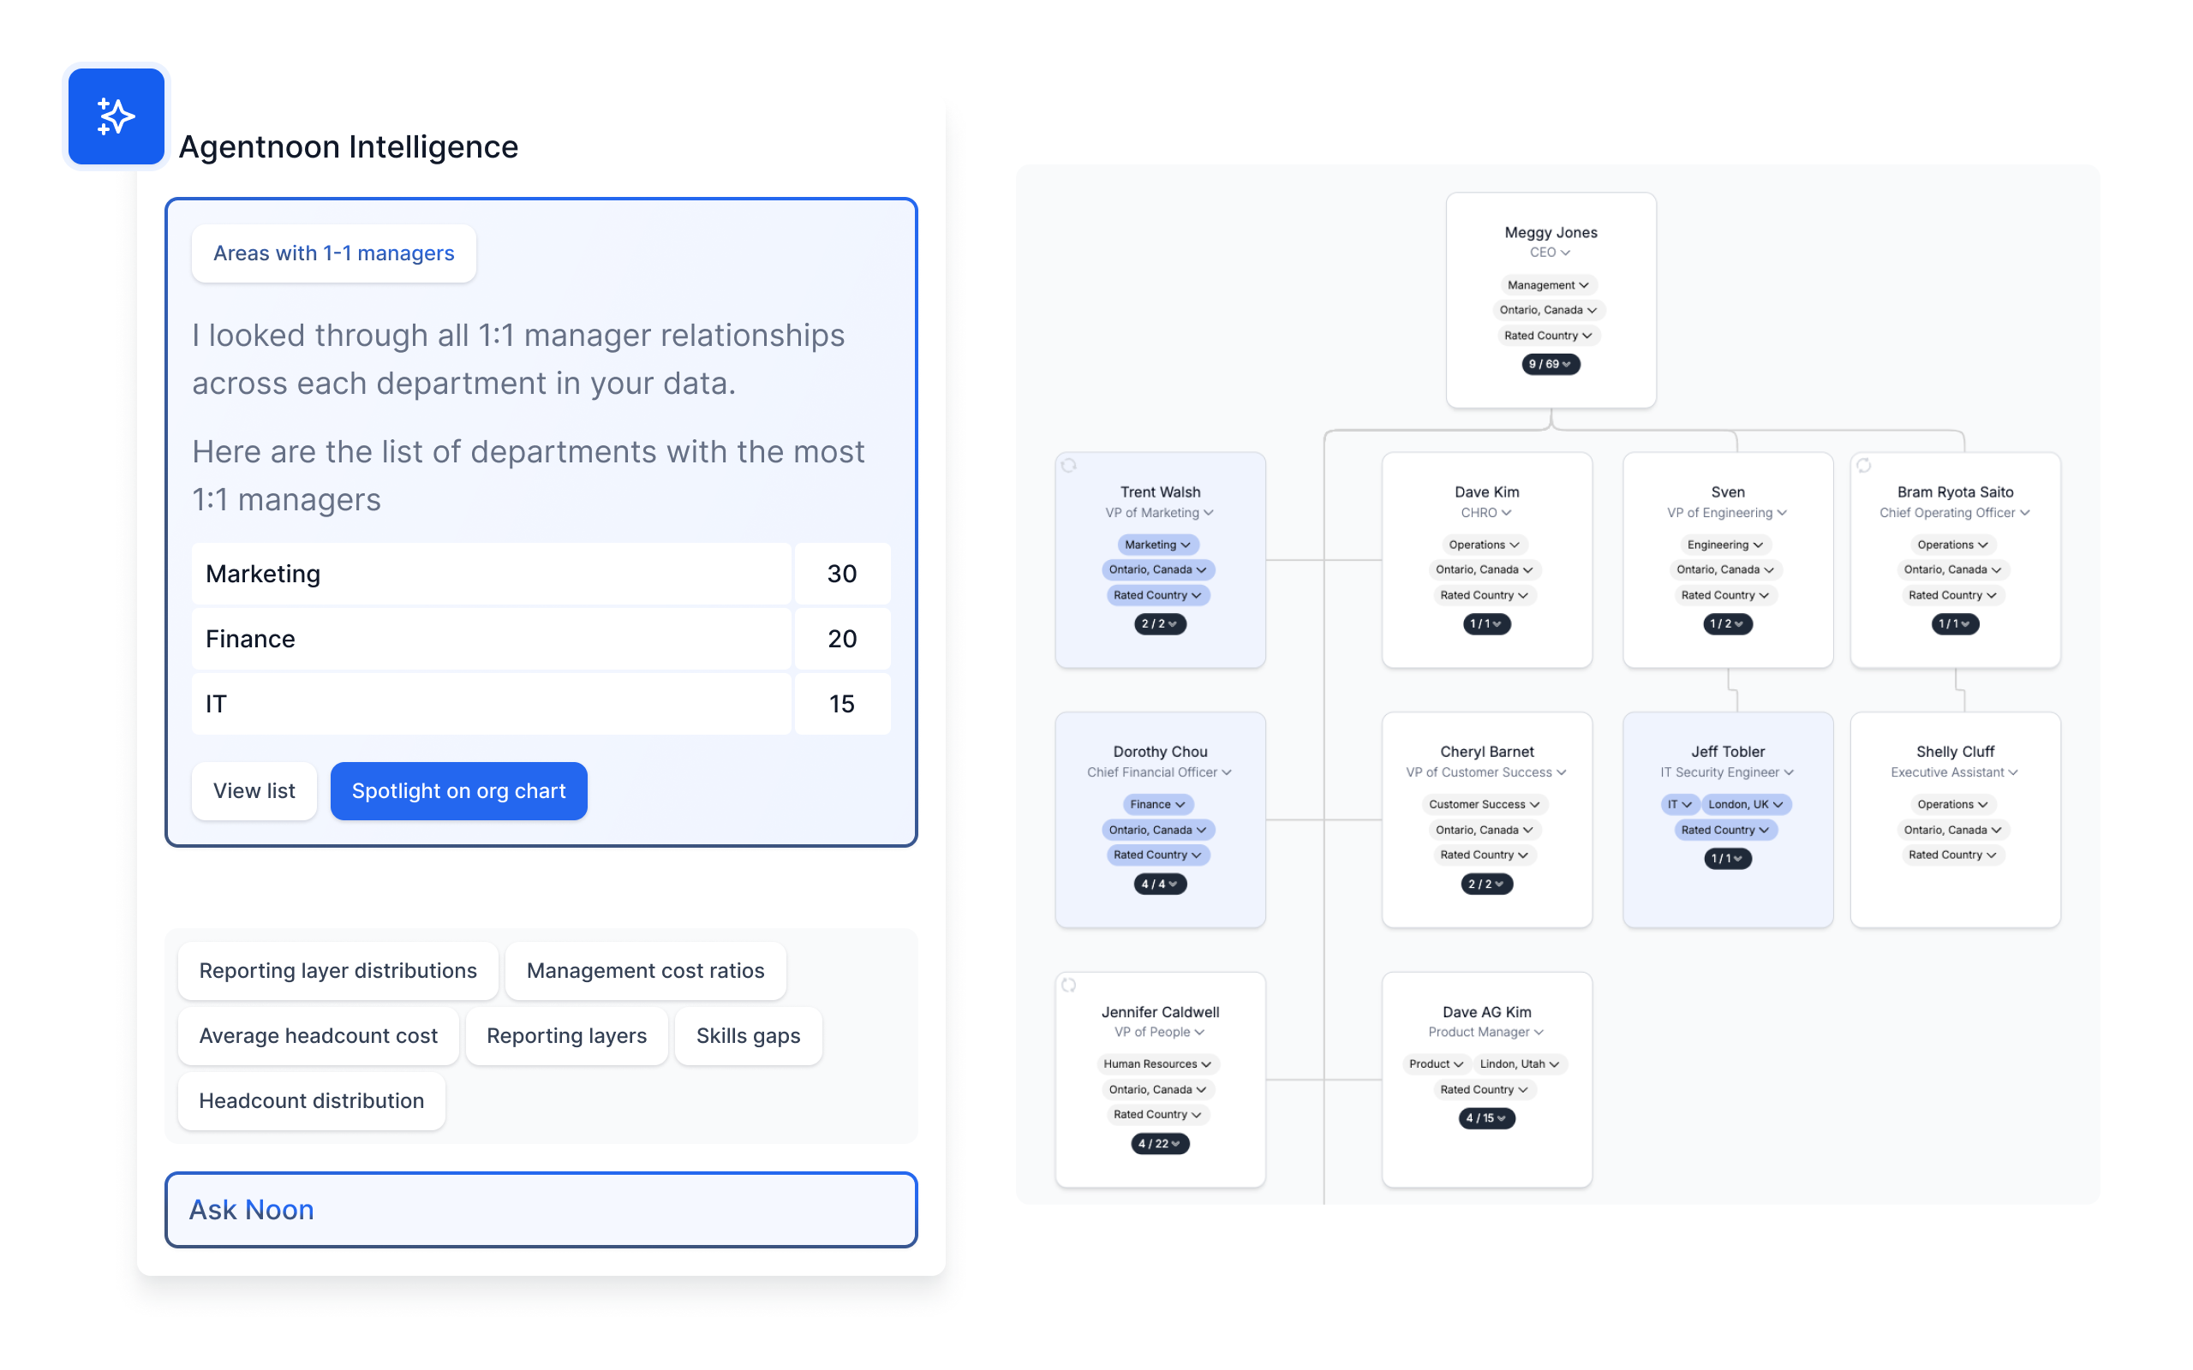
Task: Click the Spotlight on org chart button
Action: pos(457,791)
